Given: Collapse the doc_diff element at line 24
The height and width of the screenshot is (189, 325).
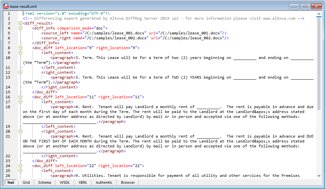Looking at the screenshot, I should pyautogui.click(x=20, y=166).
